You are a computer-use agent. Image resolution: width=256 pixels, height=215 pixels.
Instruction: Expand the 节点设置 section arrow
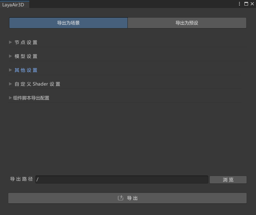tap(11, 42)
